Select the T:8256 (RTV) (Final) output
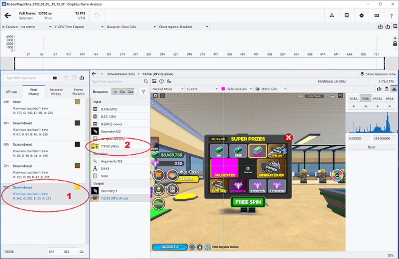Image resolution: width=399 pixels, height=259 pixels. 120,198
